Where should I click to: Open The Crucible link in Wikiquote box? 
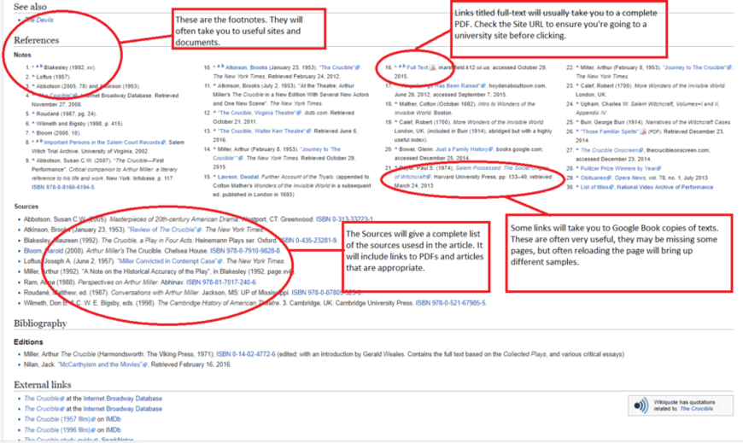(696, 408)
